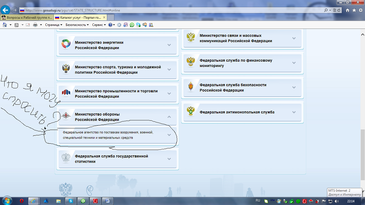365x205 pixels.
Task: Click the green Mail.ru agent toolbar icon
Action: coord(132,25)
